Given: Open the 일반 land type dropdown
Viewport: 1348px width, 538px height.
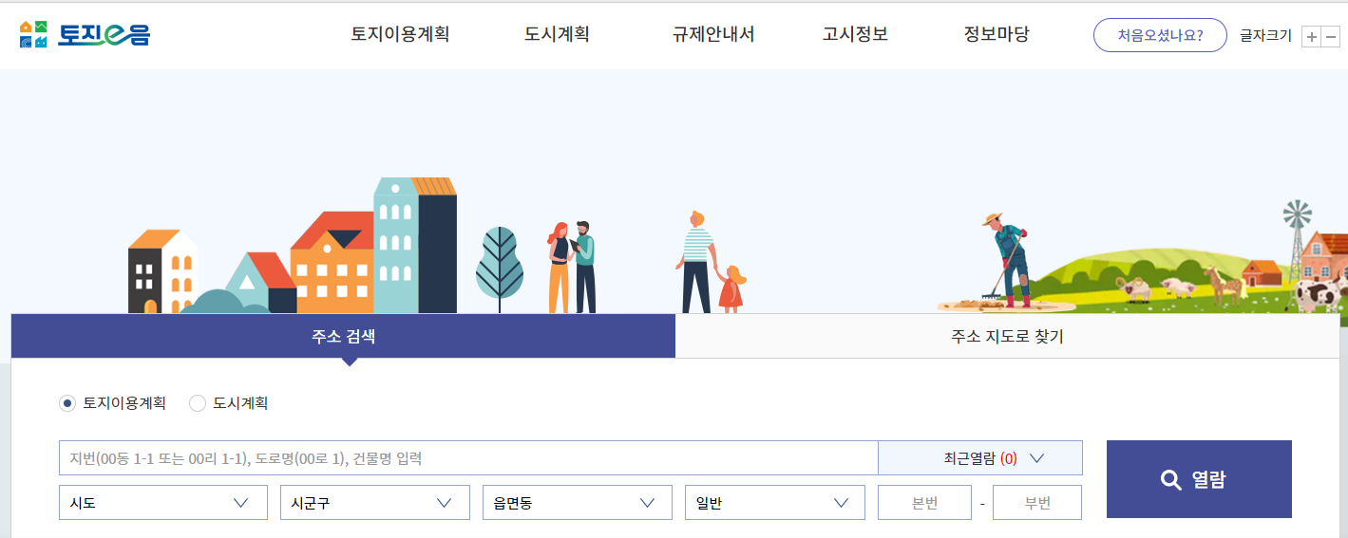Looking at the screenshot, I should tap(775, 503).
